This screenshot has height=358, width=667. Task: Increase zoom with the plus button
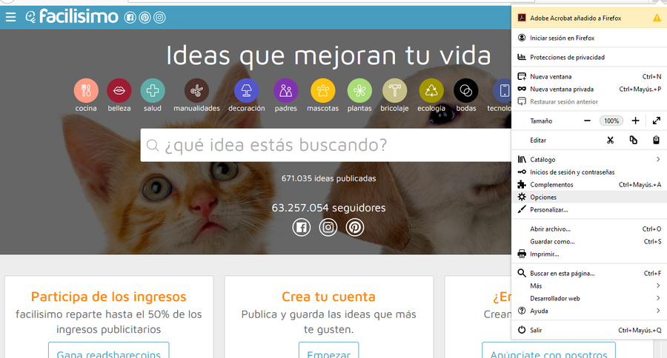(x=635, y=121)
